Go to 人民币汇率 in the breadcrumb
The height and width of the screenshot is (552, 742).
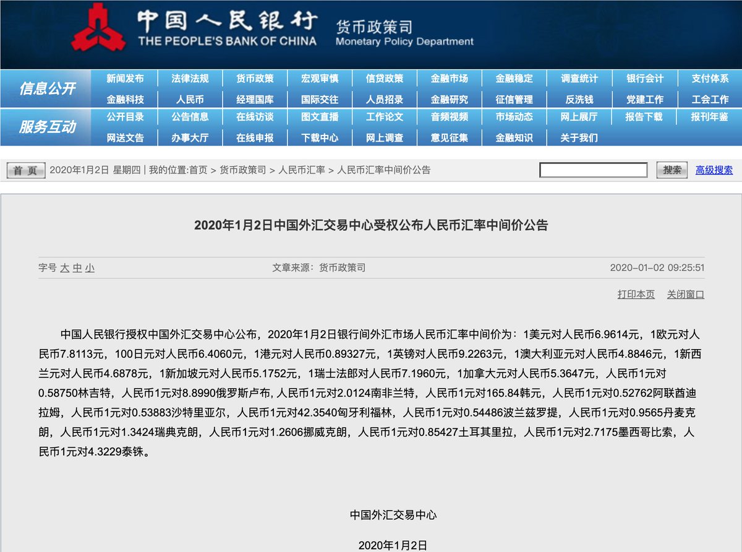tap(302, 170)
